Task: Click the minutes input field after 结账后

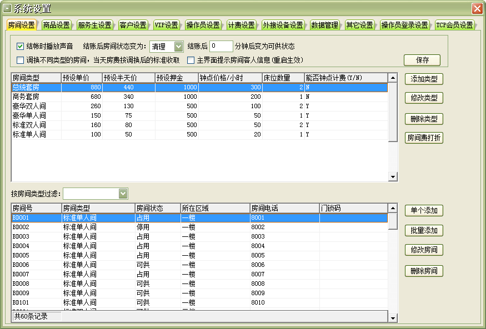Action: tap(221, 47)
